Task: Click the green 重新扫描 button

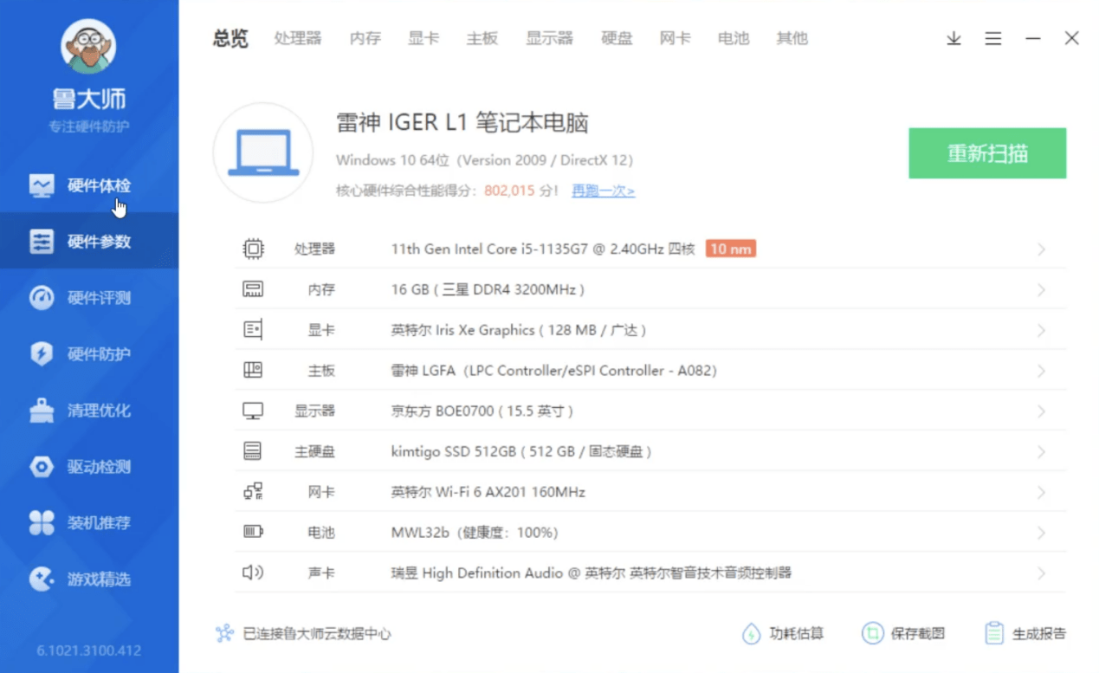Action: (x=987, y=153)
